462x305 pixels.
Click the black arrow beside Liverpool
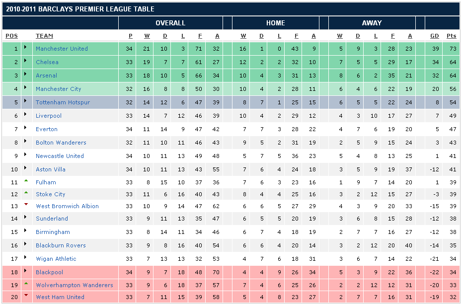point(26,116)
